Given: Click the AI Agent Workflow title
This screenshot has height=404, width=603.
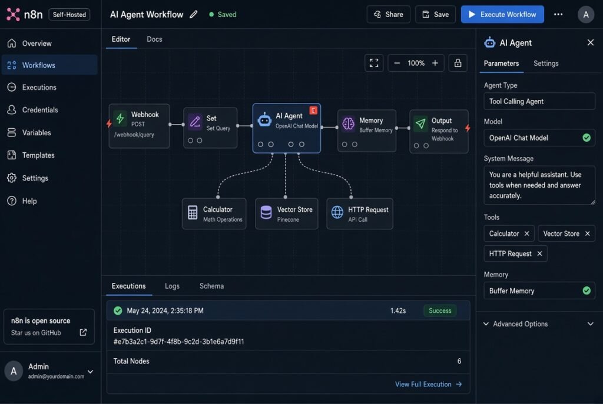Looking at the screenshot, I should (x=147, y=15).
